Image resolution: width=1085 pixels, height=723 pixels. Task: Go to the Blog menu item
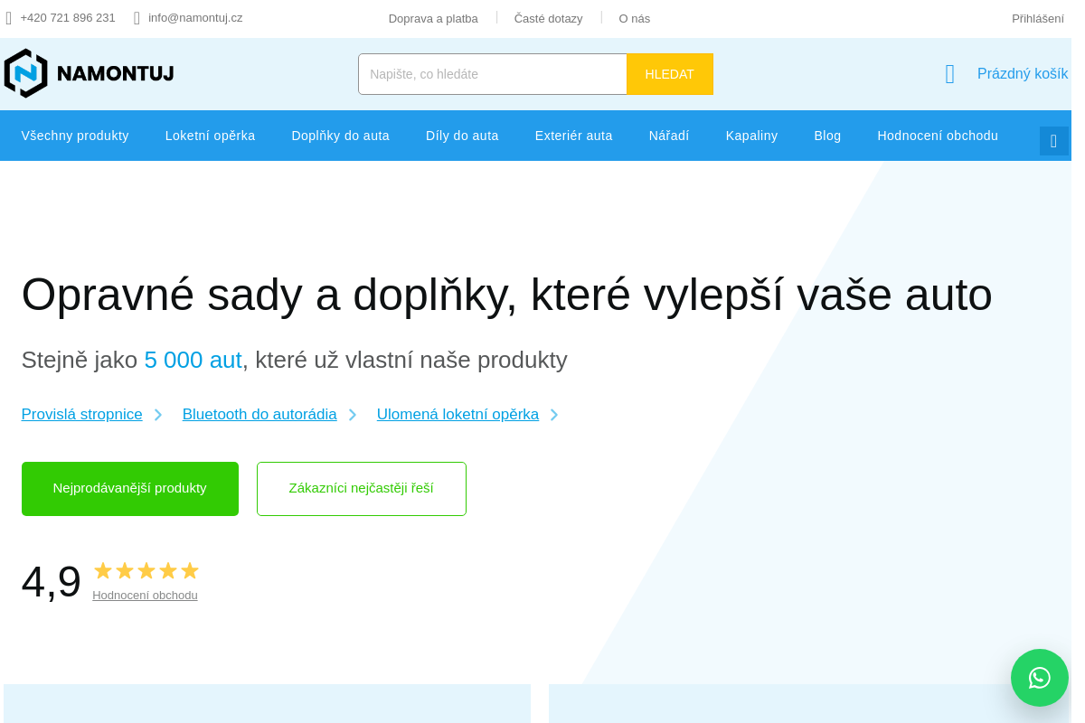coord(827,136)
